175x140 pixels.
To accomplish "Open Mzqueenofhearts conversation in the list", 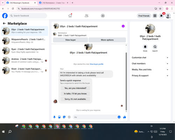I will pyautogui.click(x=24, y=41).
